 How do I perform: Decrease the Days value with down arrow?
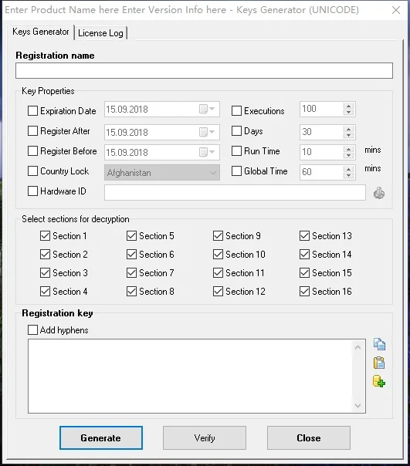[348, 135]
